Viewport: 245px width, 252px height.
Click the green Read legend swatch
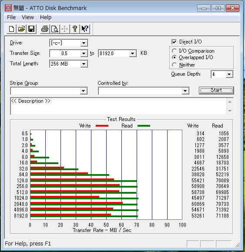click(144, 126)
